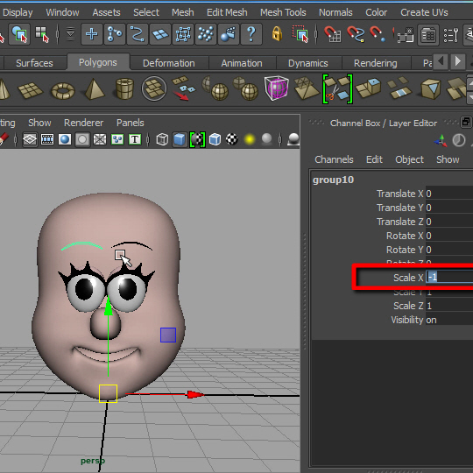Open the Assets menu
The height and width of the screenshot is (473, 473).
coord(106,12)
